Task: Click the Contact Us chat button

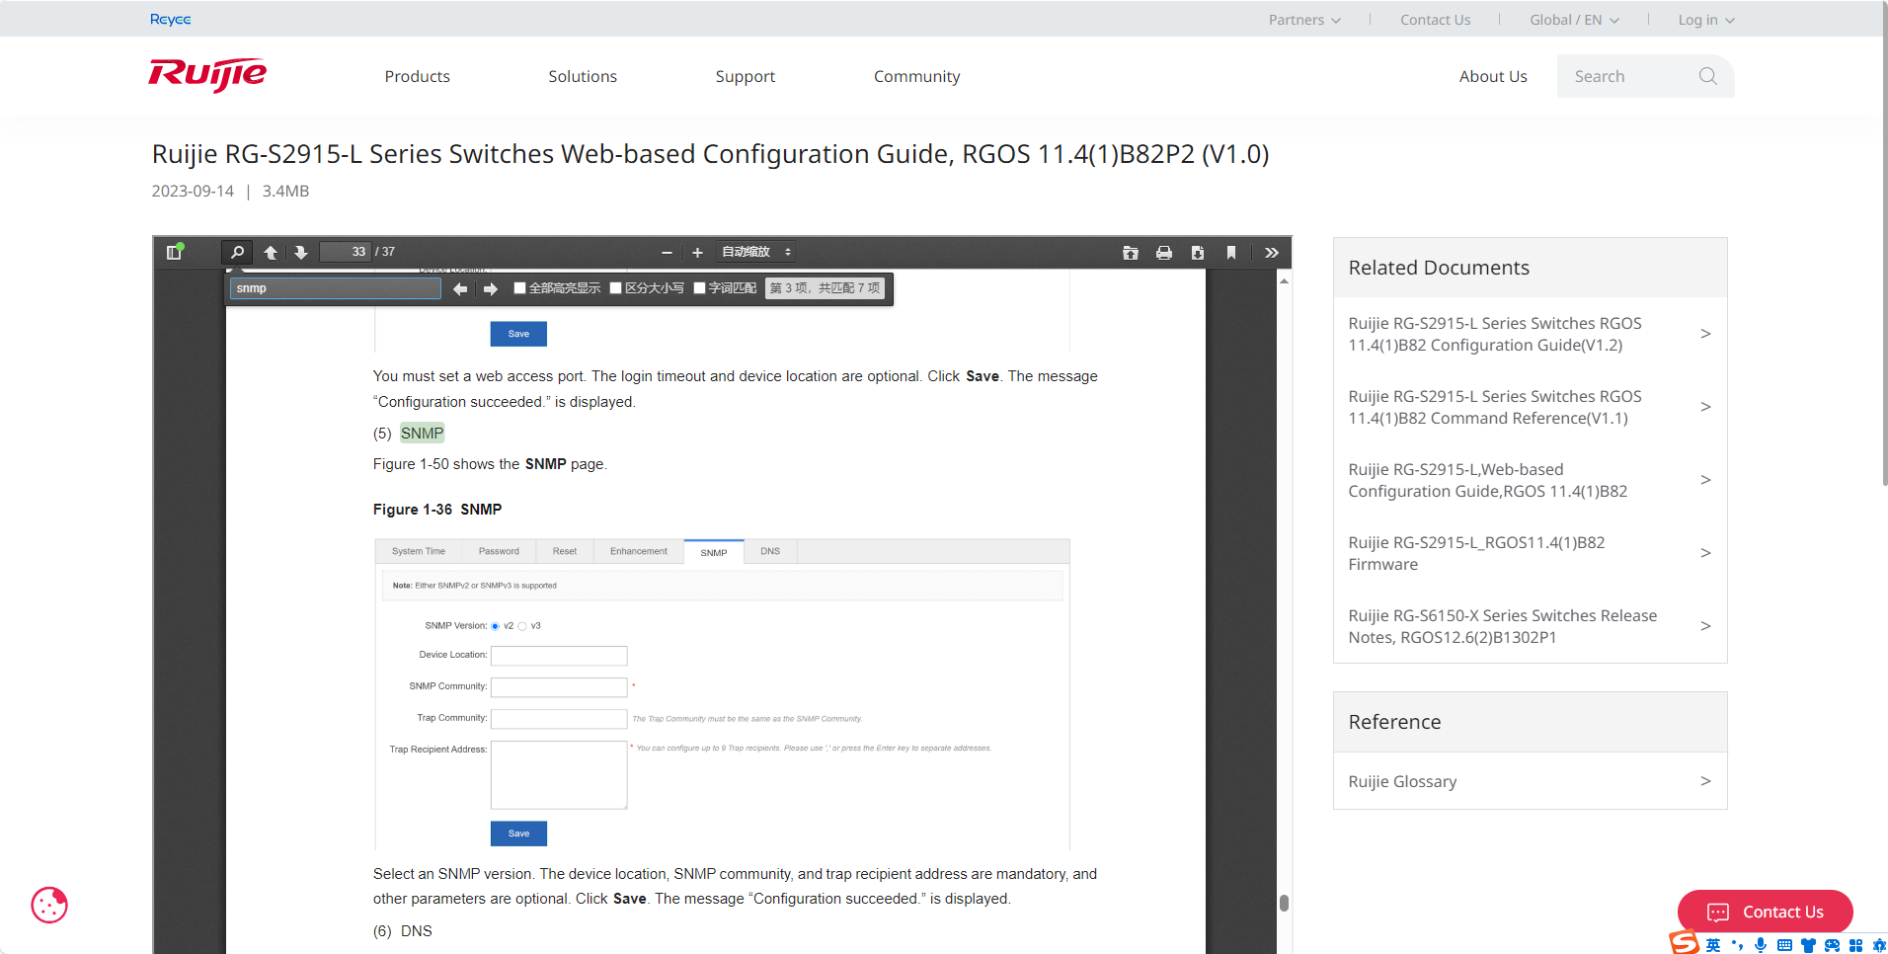Action: pyautogui.click(x=1766, y=912)
